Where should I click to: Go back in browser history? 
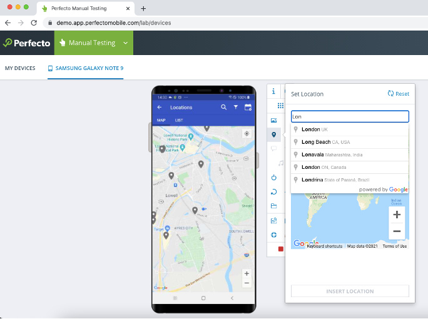[8, 23]
